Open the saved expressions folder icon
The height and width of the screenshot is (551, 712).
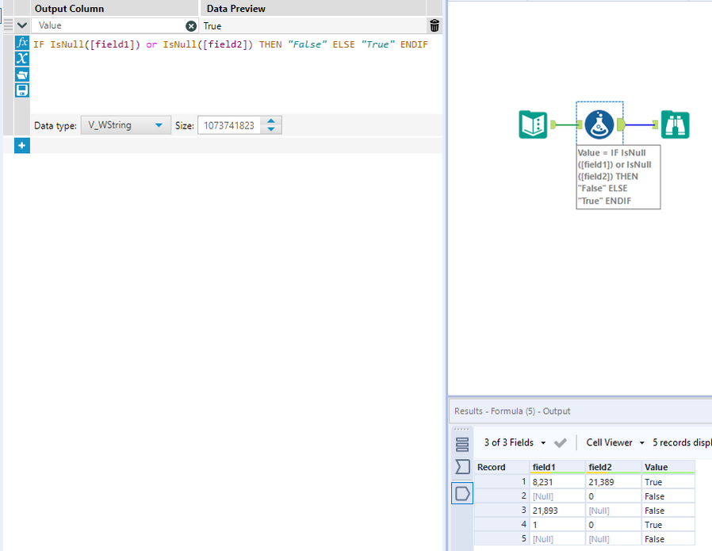click(x=22, y=75)
